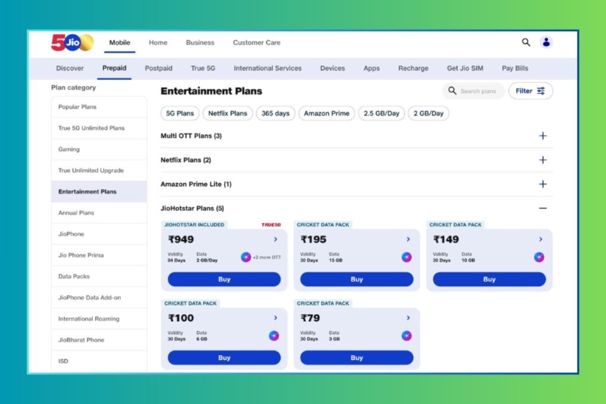Click the arrow chevron on the ₹195 plan
Image resolution: width=606 pixels, height=404 pixels.
click(x=408, y=240)
